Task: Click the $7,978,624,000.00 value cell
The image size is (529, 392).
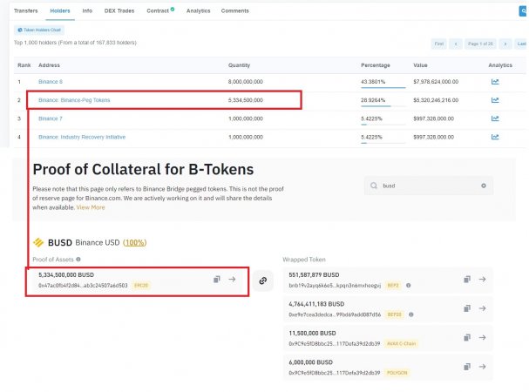Action: tap(436, 82)
